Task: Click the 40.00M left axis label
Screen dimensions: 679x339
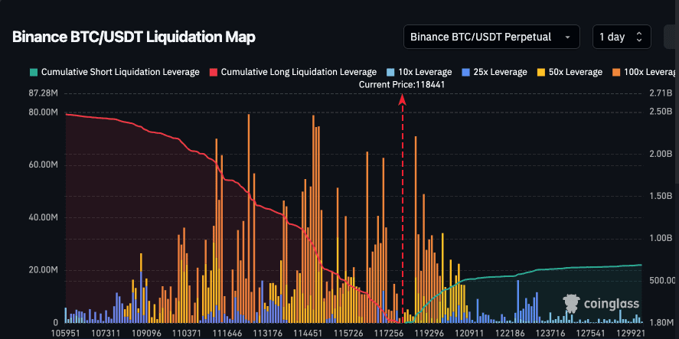Action: (44, 217)
